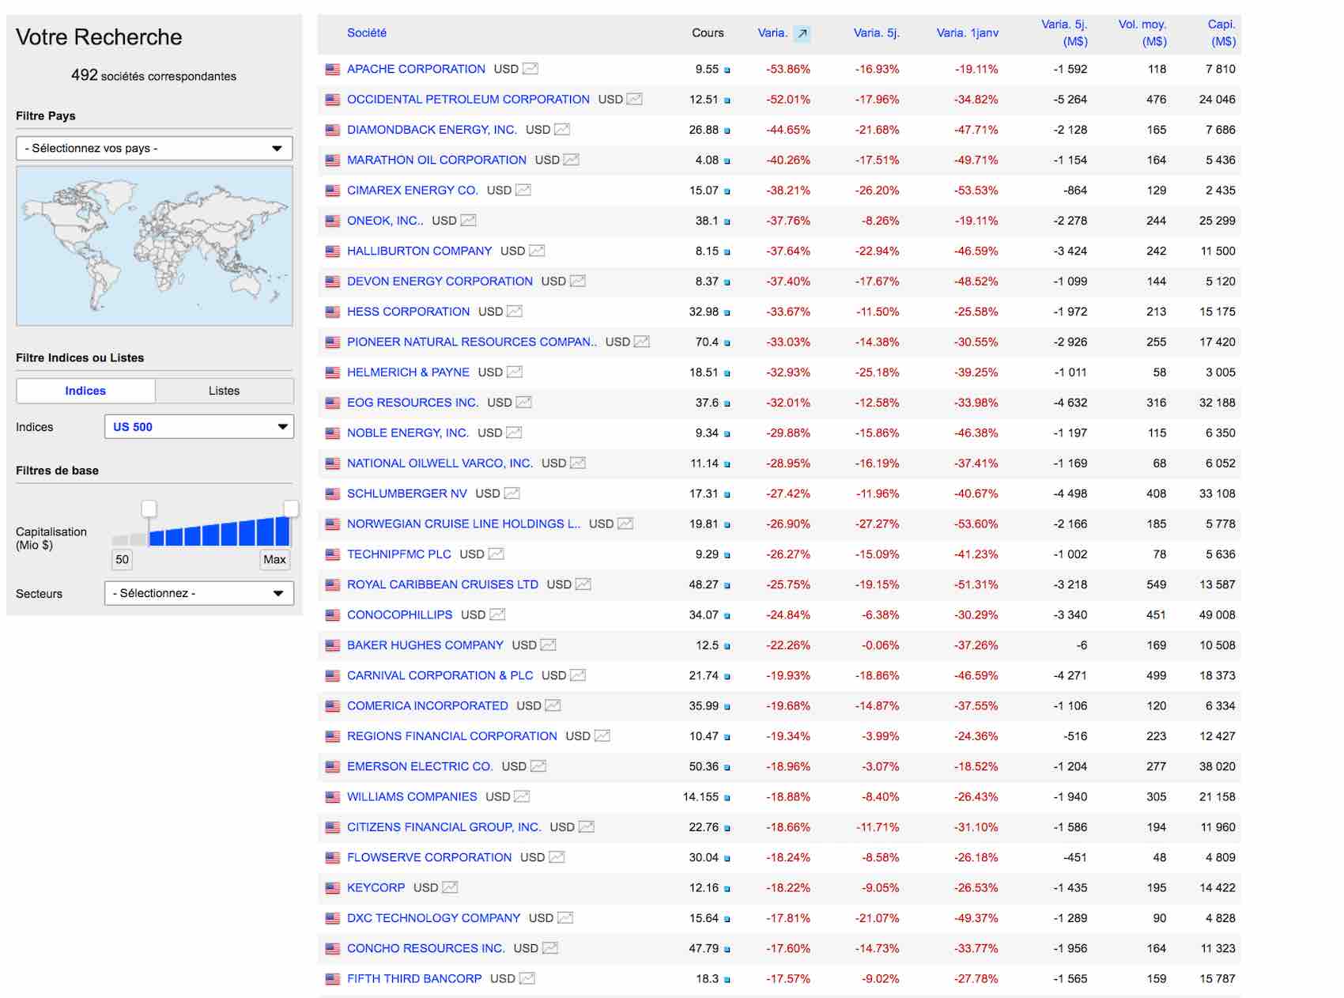Open the Secteurs 'Sélectionnez' dropdown

click(199, 593)
